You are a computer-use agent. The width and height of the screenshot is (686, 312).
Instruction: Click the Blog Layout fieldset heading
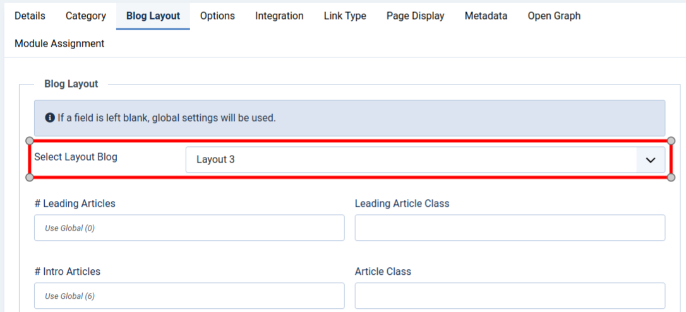point(71,84)
